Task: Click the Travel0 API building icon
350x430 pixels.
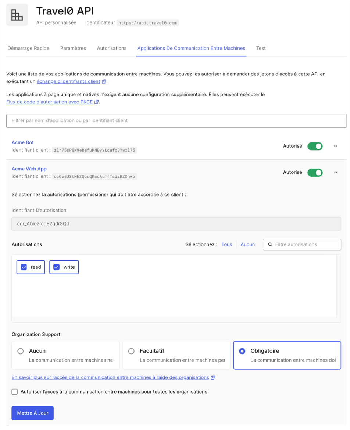Action: tap(17, 15)
